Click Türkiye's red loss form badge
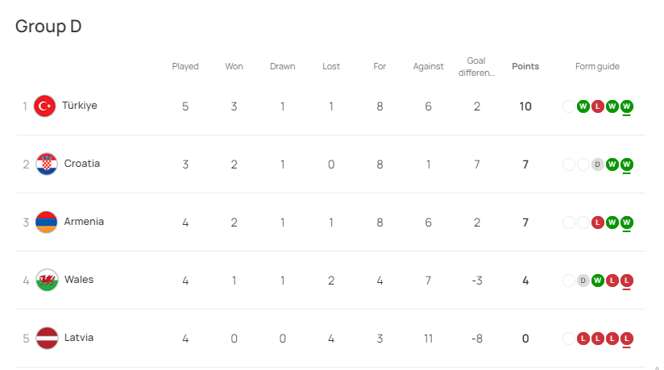The height and width of the screenshot is (370, 664). coord(597,106)
